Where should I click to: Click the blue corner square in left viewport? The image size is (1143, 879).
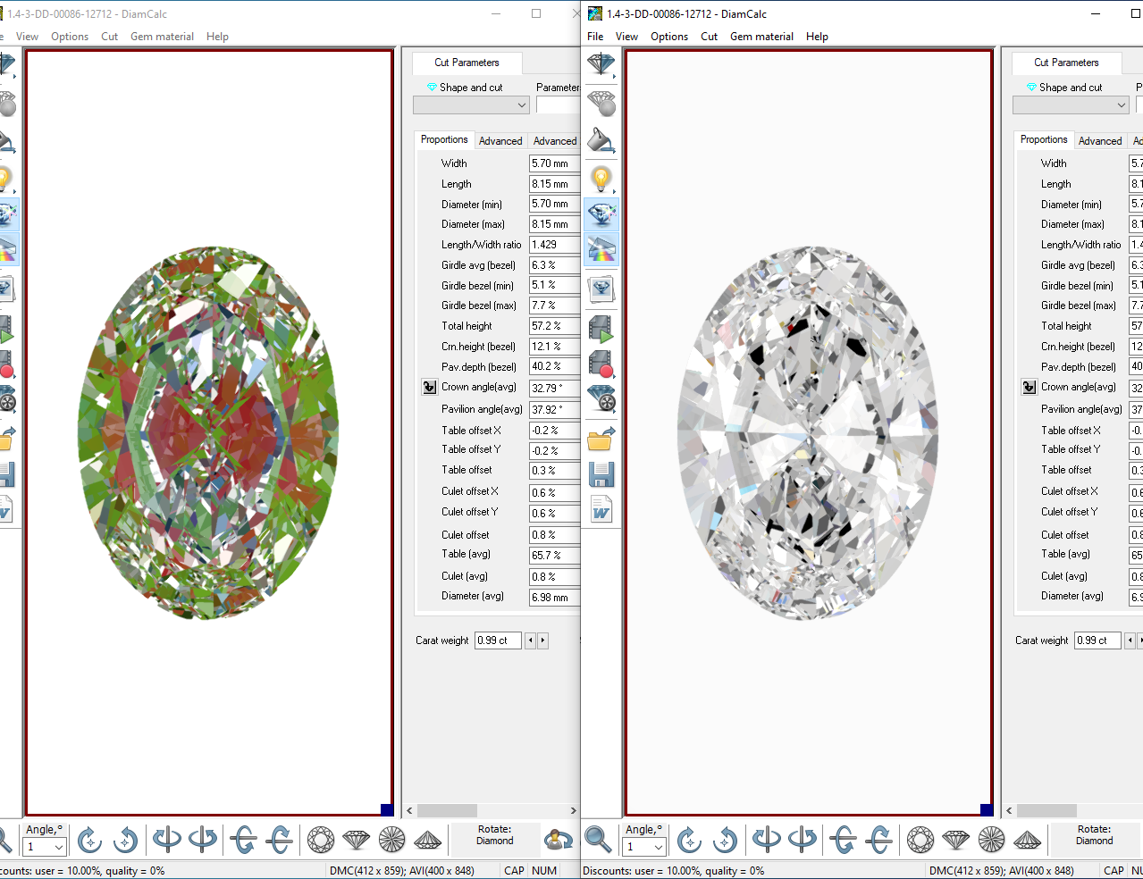point(387,809)
